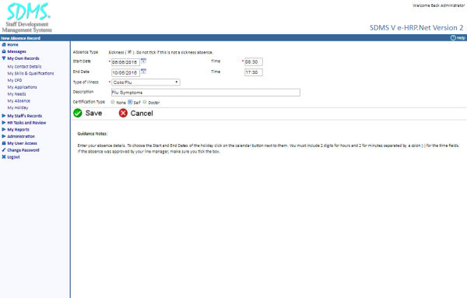Viewport: 467px width, 298px height.
Task: Click HR Tasks and Review label
Action: [26, 123]
